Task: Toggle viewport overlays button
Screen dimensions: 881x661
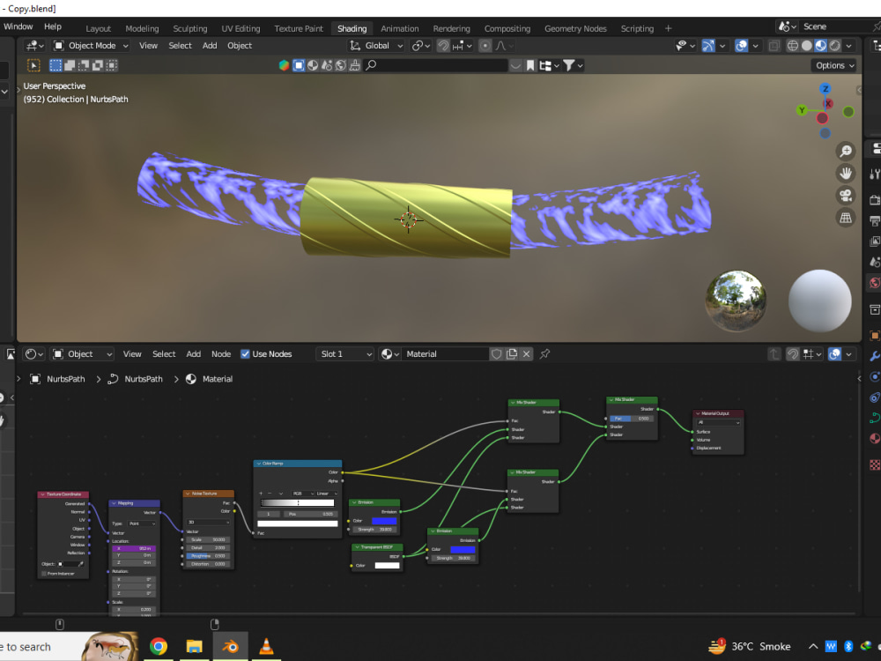Action: tap(742, 46)
